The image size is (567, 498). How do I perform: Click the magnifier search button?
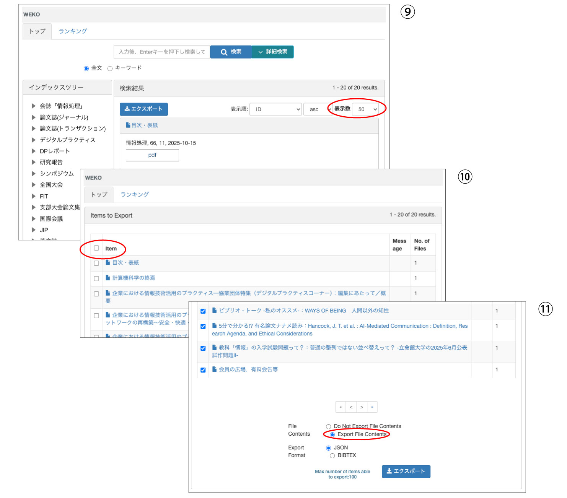click(x=231, y=52)
